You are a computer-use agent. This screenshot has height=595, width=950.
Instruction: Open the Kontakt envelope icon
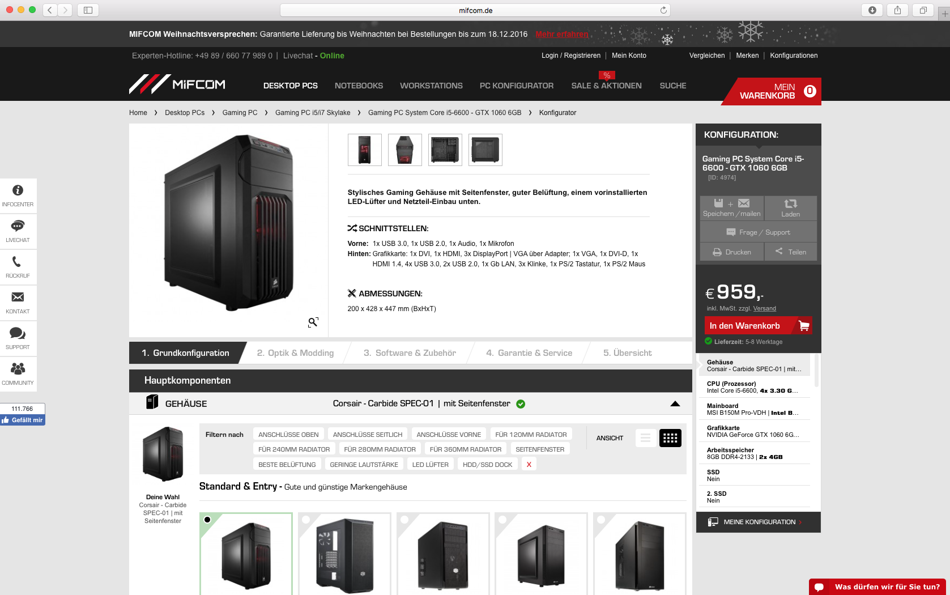point(18,303)
